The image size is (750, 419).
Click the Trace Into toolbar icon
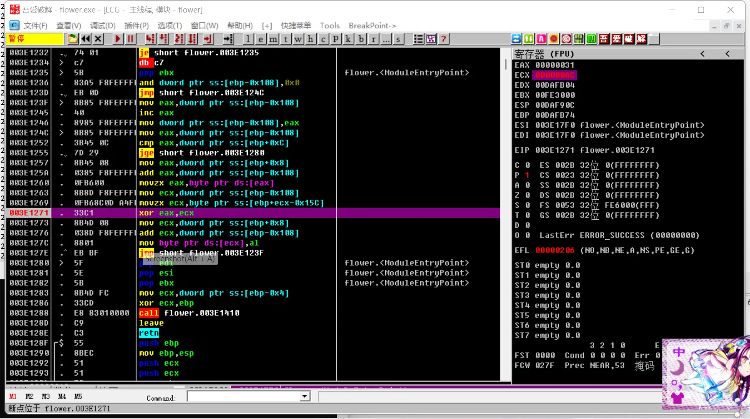coord(179,39)
